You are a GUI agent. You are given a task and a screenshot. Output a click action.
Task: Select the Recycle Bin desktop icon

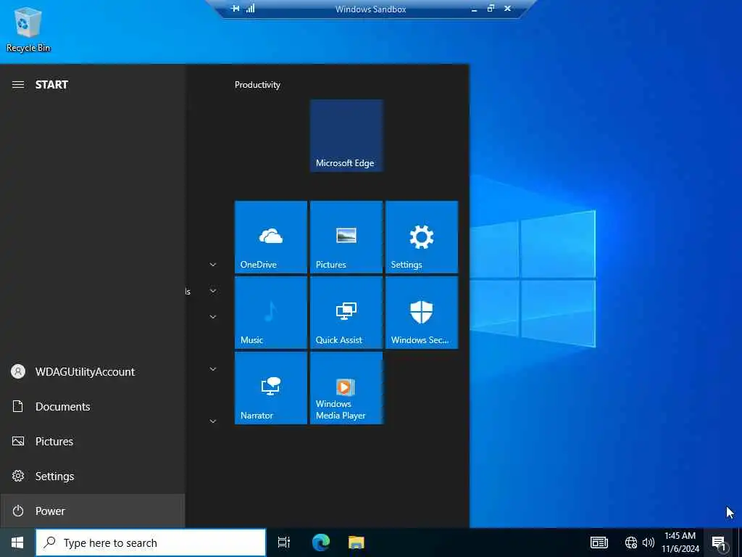(28, 29)
